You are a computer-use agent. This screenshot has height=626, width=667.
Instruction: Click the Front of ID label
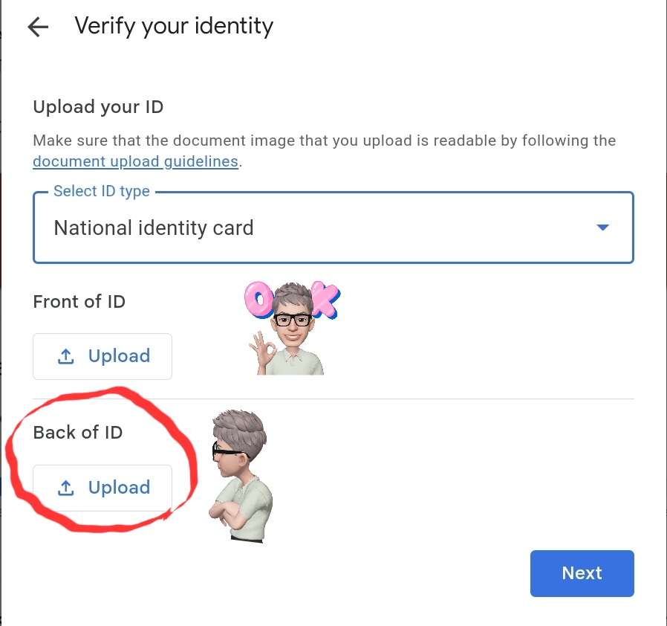pos(79,302)
